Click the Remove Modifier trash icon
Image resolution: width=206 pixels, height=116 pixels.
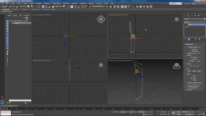pyautogui.click(x=195, y=39)
